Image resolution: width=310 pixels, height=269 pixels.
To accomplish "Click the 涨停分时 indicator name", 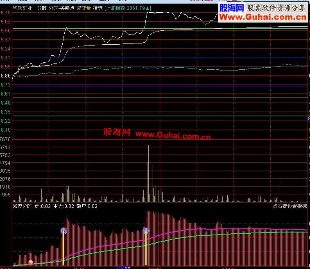I will (x=23, y=206).
